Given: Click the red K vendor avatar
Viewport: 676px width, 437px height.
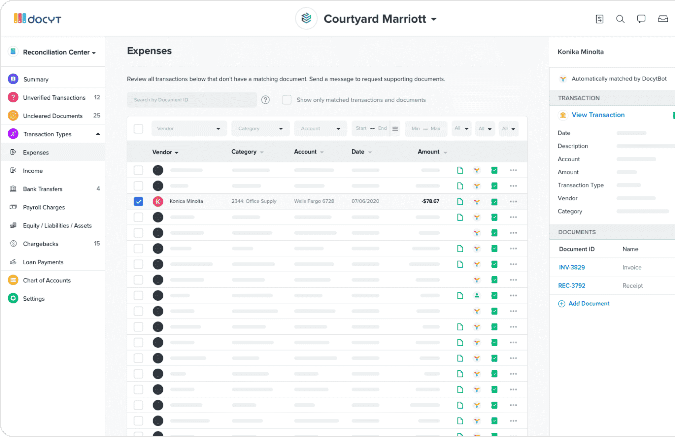Looking at the screenshot, I should [158, 201].
